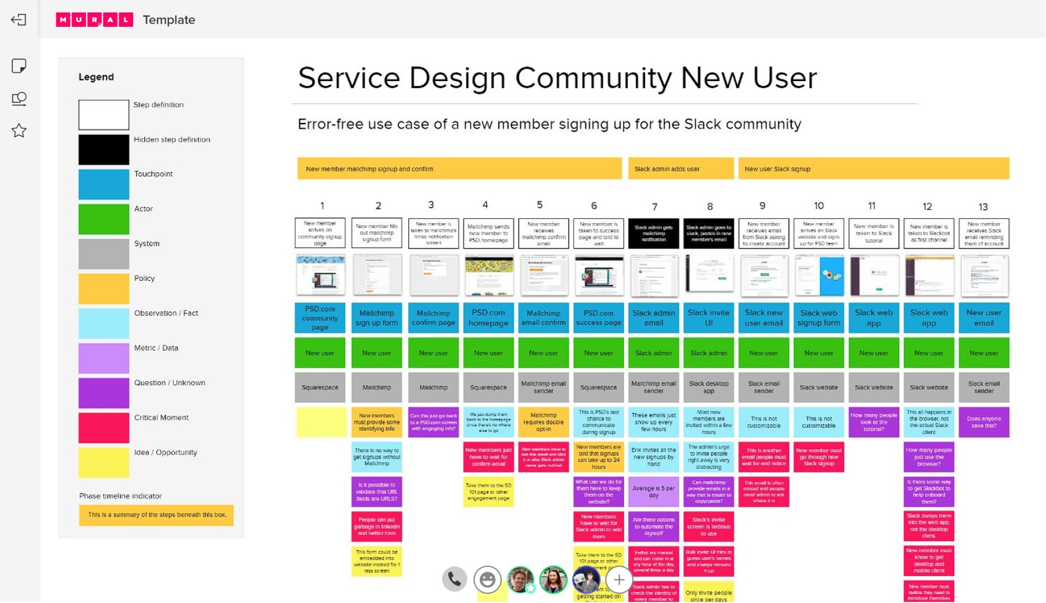Select 'Mailchimp requires double opt-in' policy note
The image size is (1046, 603).
(544, 422)
